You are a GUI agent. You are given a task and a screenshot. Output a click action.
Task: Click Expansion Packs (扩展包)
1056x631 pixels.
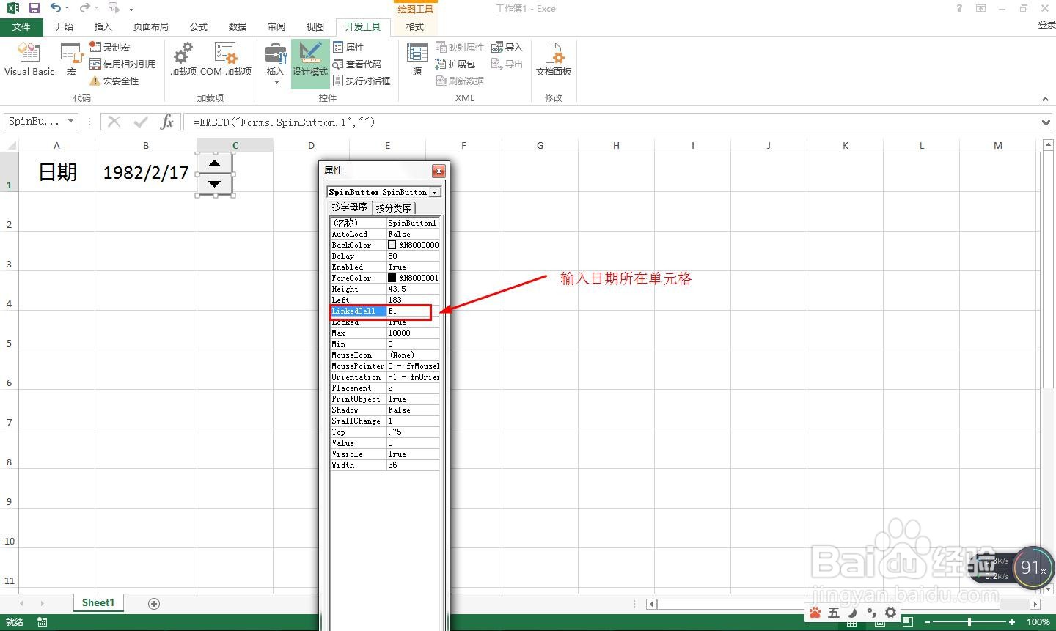pos(455,64)
